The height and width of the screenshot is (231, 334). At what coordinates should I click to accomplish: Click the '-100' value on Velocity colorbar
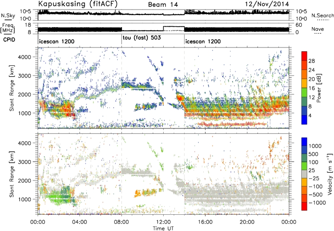click(x=316, y=186)
